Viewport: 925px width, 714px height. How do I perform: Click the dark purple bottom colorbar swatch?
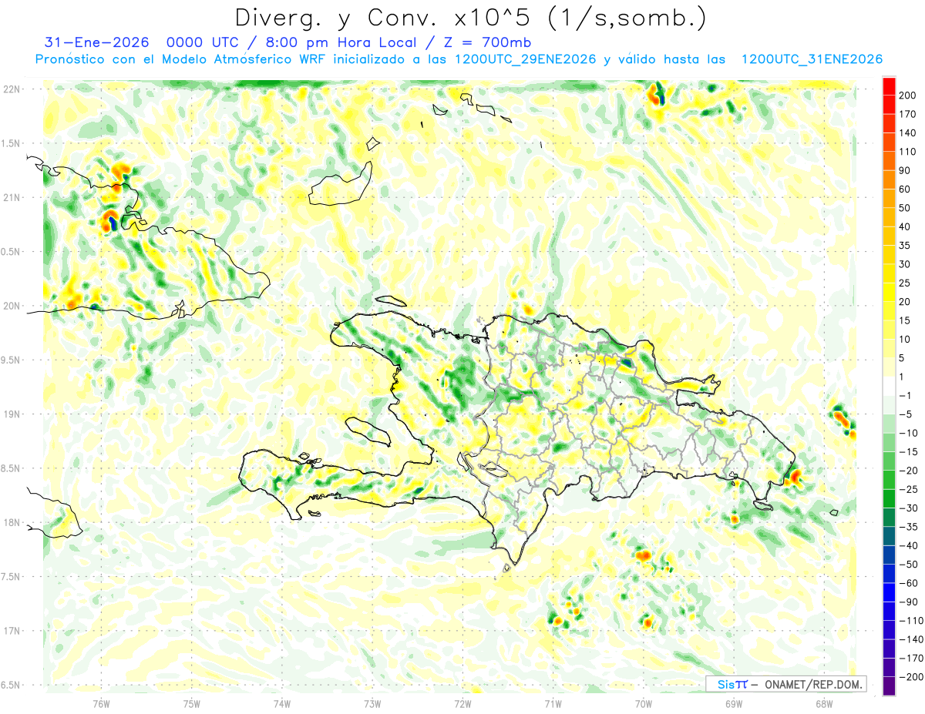(x=889, y=686)
